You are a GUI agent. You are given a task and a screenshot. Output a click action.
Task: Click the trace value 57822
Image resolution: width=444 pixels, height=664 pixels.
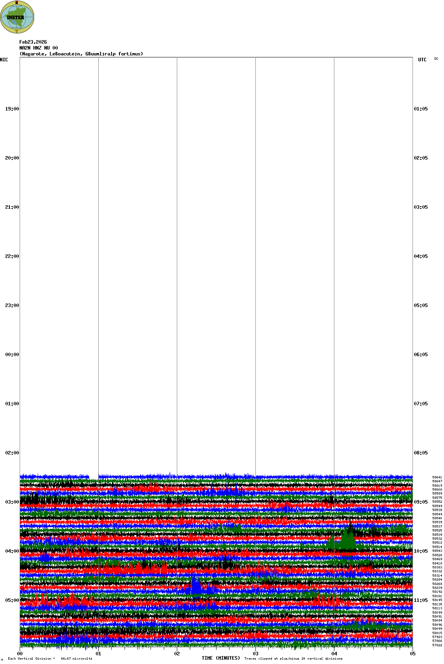click(x=437, y=645)
